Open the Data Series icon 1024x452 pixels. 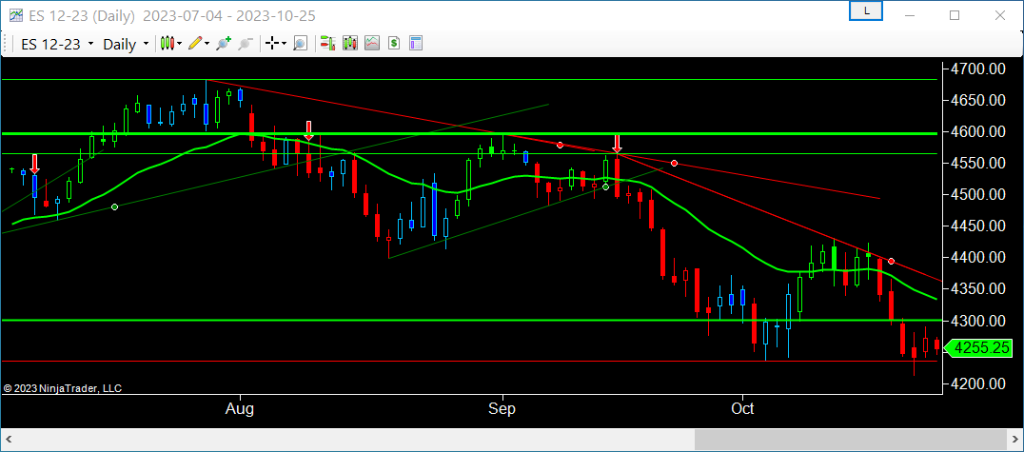[350, 44]
